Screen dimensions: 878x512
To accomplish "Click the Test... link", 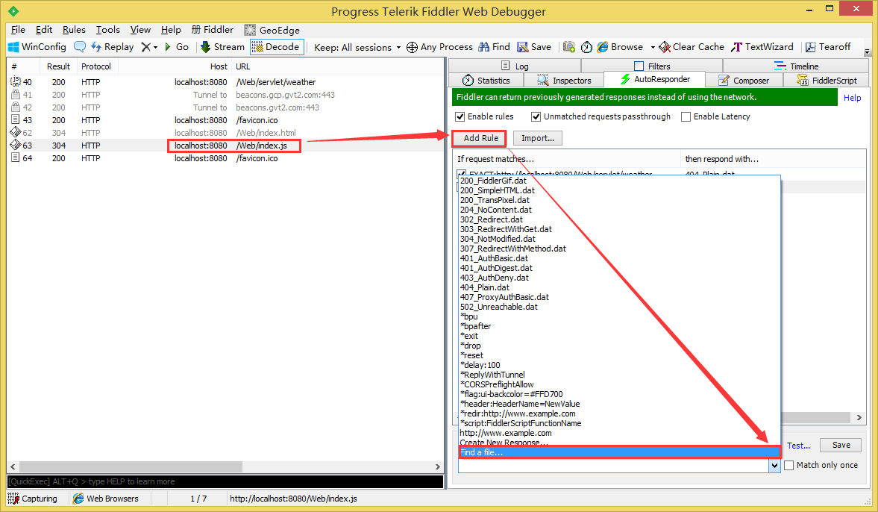I will (x=798, y=446).
